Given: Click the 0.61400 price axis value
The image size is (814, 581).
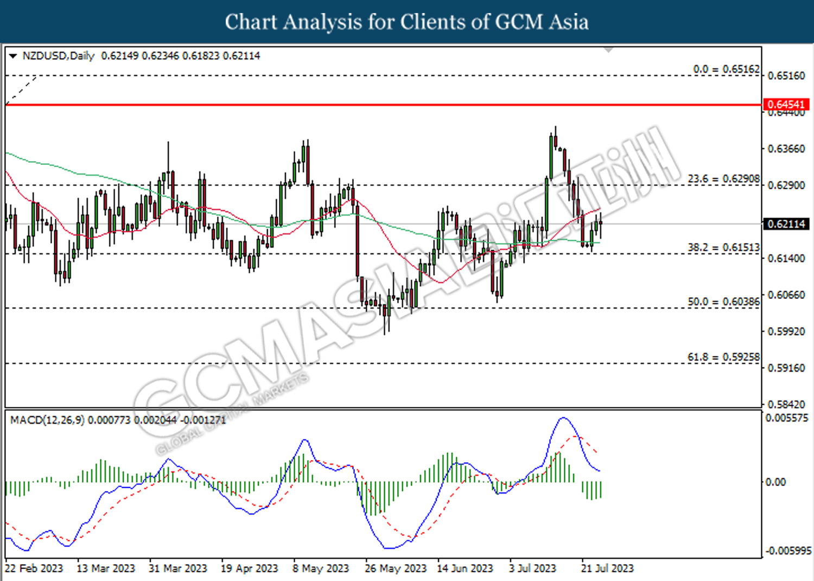Looking at the screenshot, I should point(786,258).
